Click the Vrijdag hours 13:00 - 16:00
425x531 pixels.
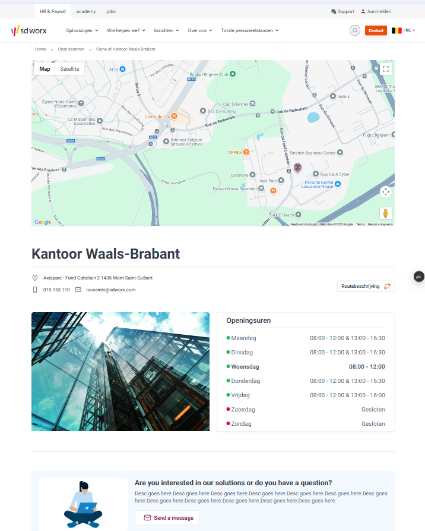point(368,395)
